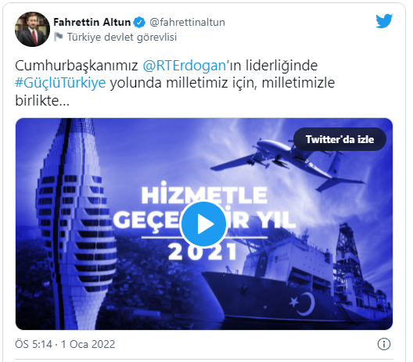The width and height of the screenshot is (413, 362).
Task: Play the embedded video
Action: tap(203, 224)
